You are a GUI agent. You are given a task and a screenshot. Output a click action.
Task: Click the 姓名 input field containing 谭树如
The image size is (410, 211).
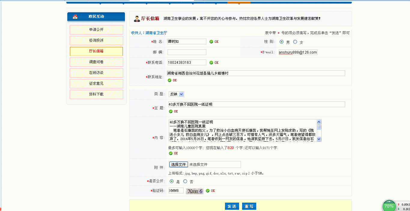click(187, 42)
